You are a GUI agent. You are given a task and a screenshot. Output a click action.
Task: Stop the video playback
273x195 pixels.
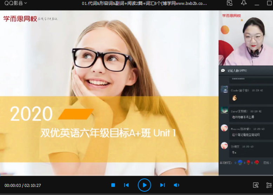[x=113, y=185]
